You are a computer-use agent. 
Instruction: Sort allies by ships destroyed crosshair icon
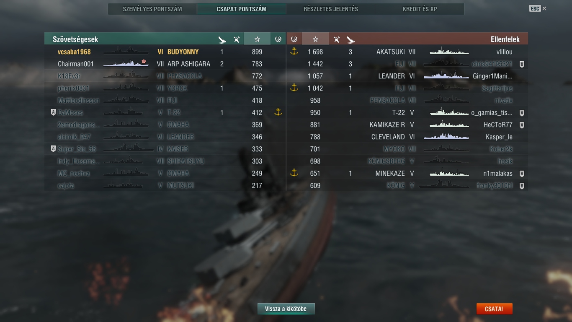click(222, 39)
